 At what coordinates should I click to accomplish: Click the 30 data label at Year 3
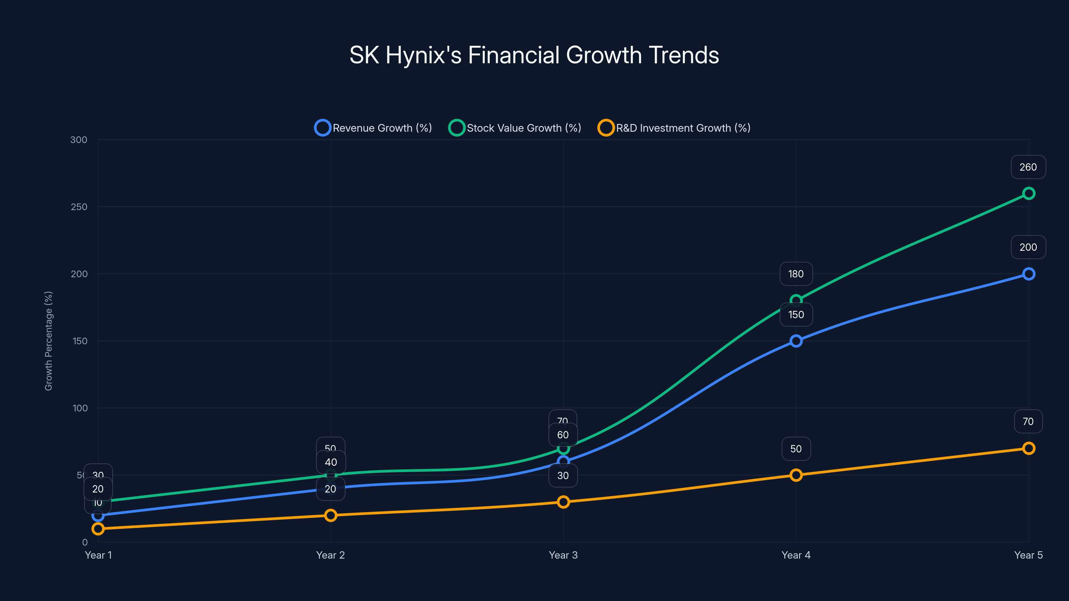563,475
